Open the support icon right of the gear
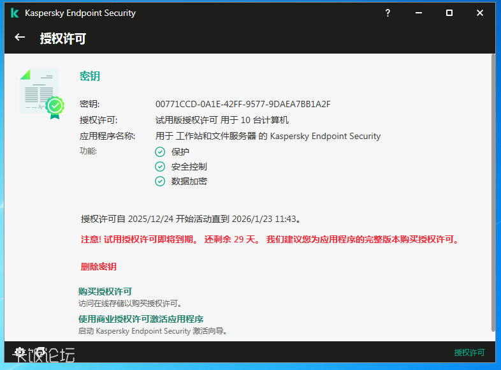 click(40, 352)
